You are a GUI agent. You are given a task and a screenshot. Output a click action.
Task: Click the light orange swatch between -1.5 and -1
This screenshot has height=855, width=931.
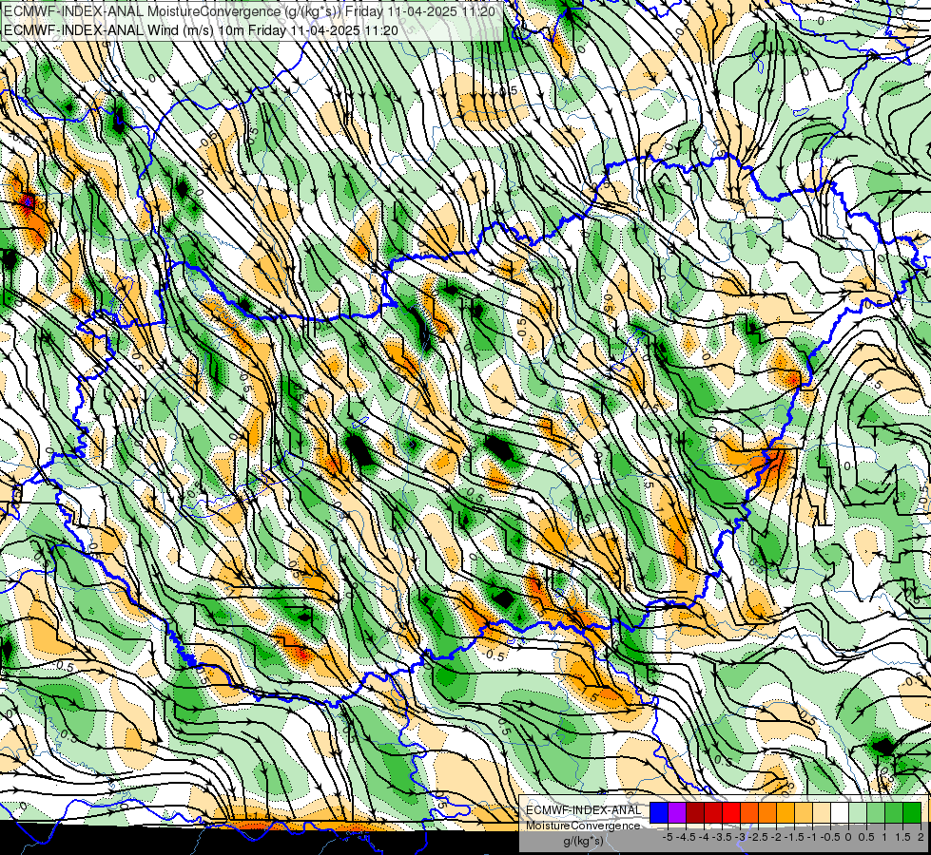[x=804, y=812]
